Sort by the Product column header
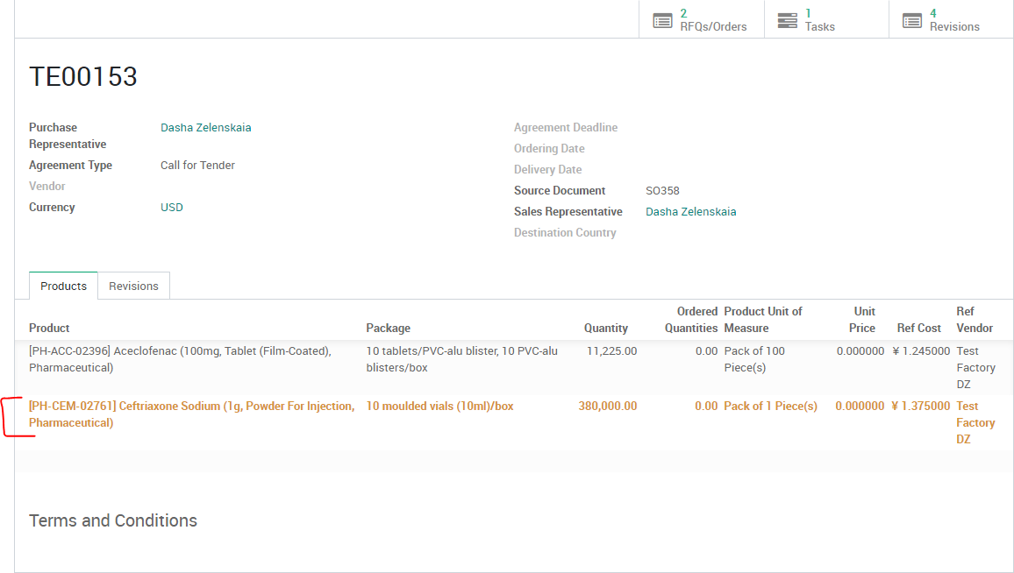Image resolution: width=1014 pixels, height=573 pixels. 49,328
